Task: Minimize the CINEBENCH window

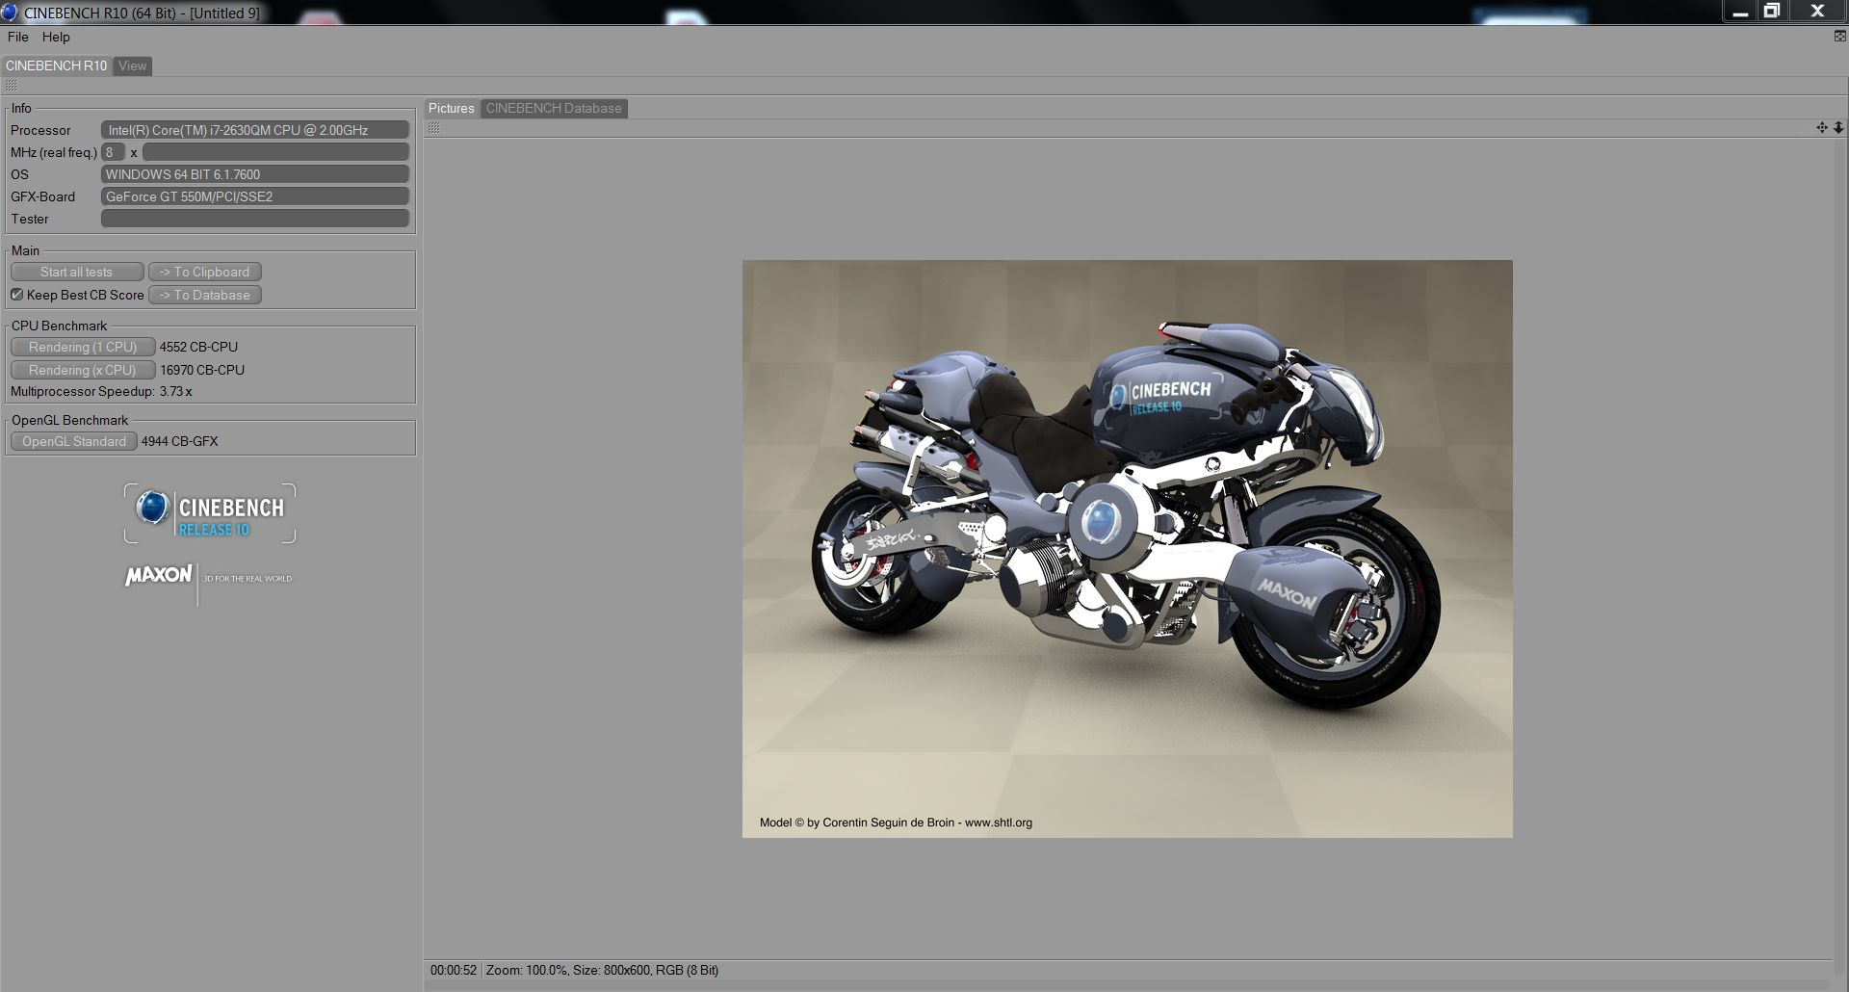Action: click(1740, 12)
